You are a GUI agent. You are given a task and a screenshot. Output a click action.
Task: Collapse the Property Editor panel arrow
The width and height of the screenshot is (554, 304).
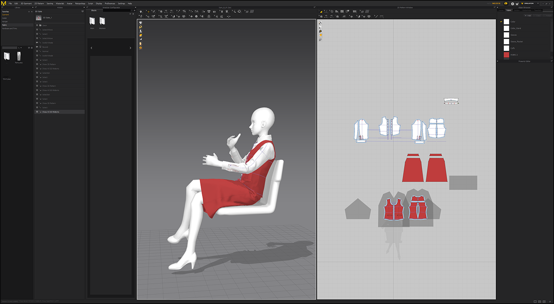(498, 61)
